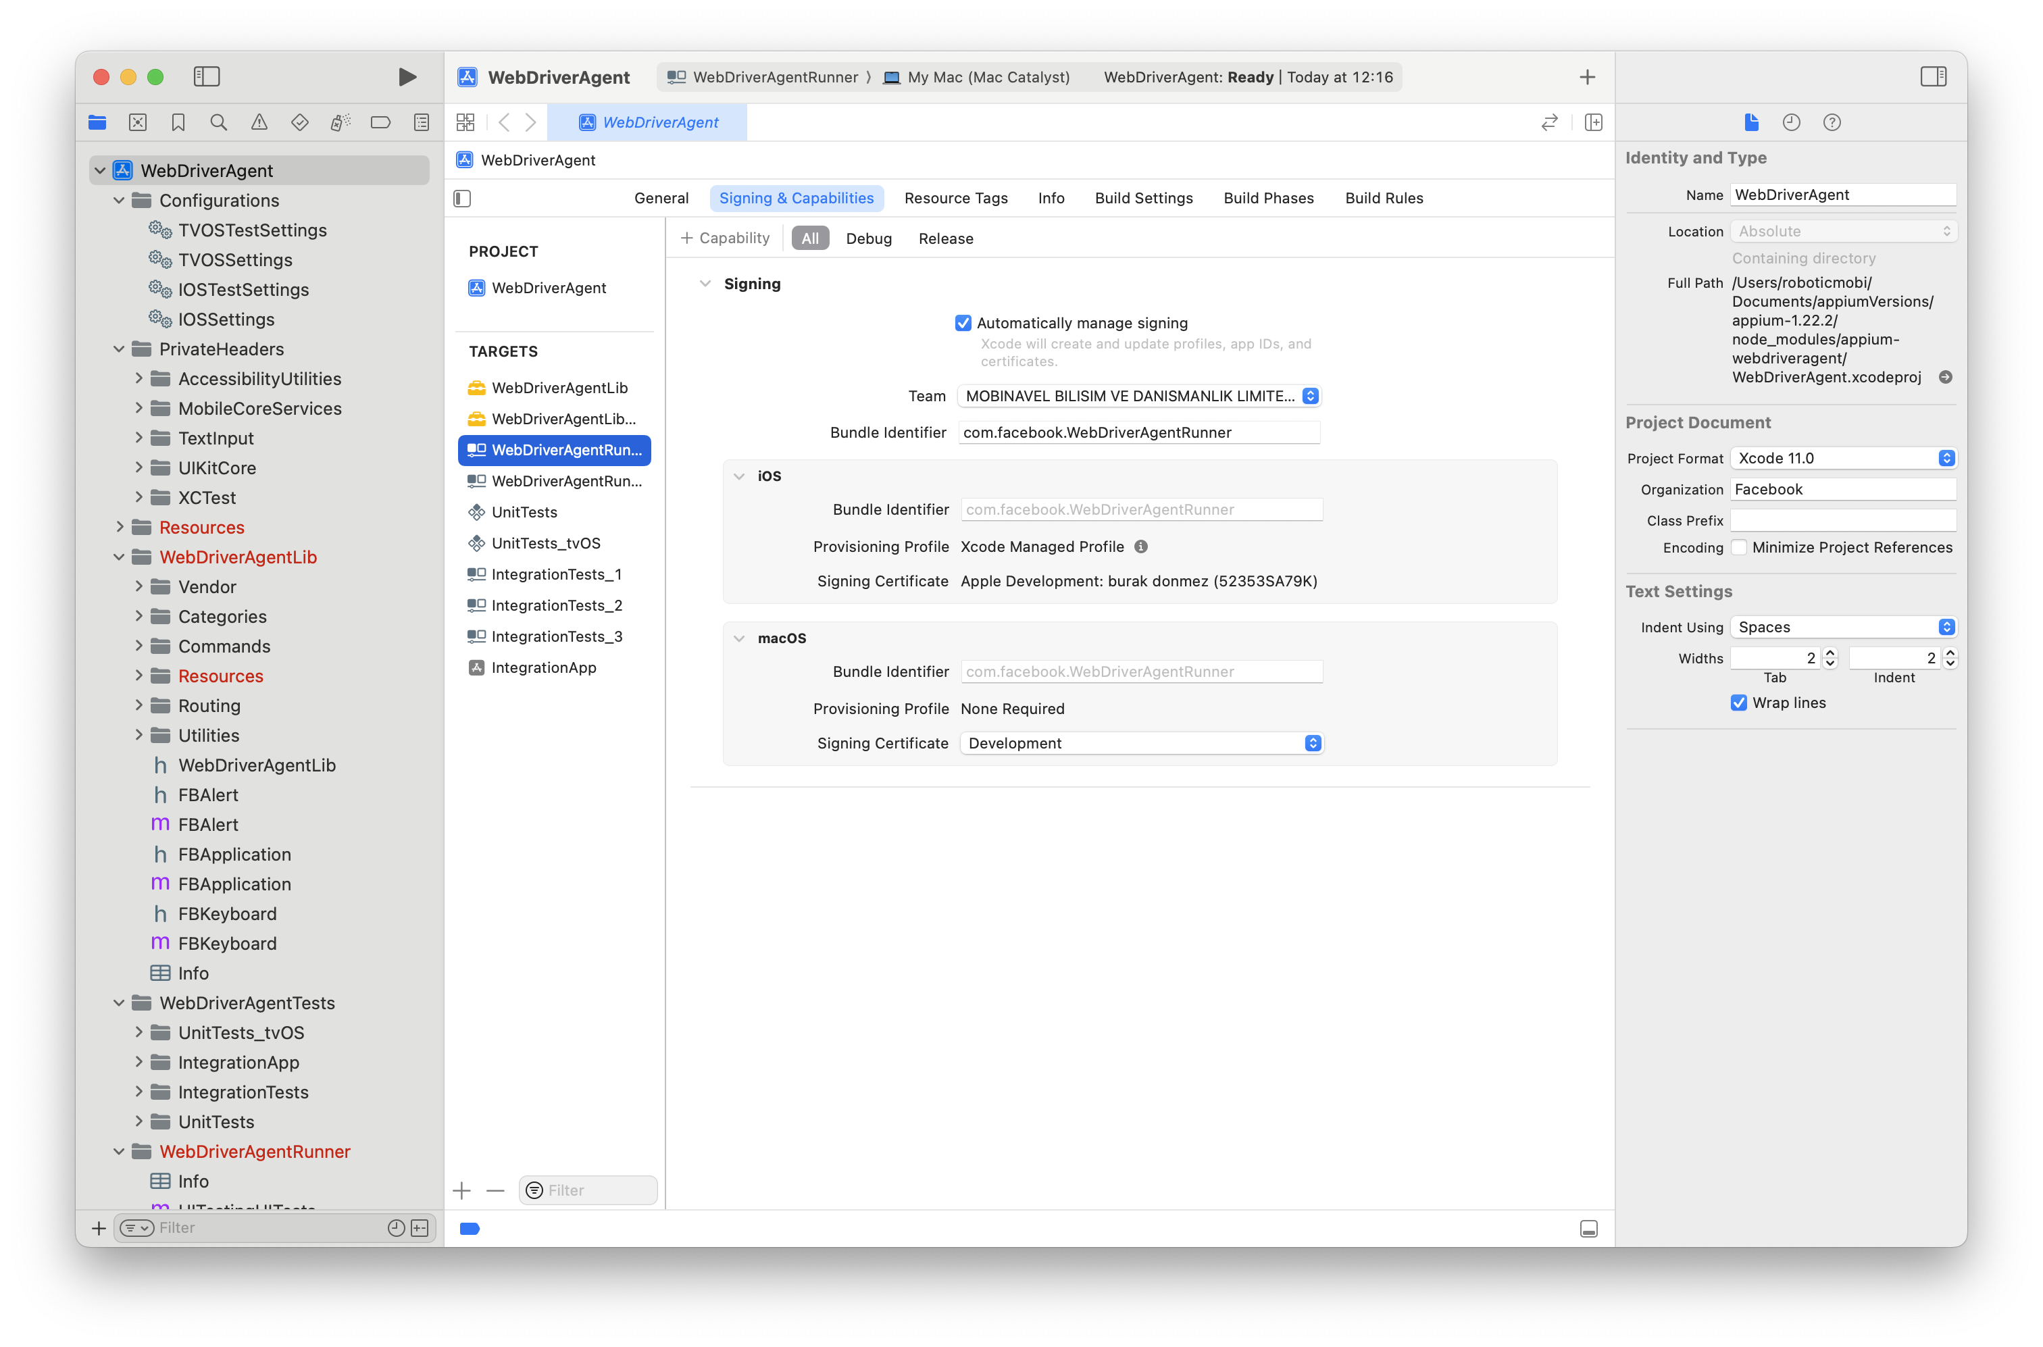This screenshot has height=1347, width=2043.
Task: Open the Find navigator magnifier icon
Action: (x=218, y=123)
